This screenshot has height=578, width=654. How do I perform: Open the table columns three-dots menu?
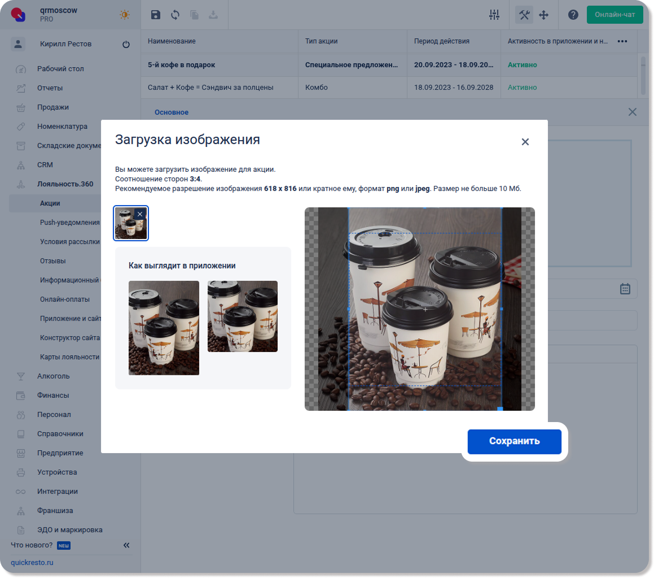coord(622,41)
